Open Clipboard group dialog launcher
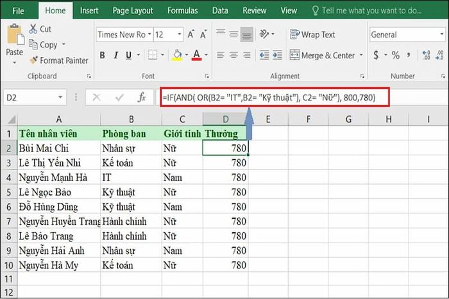The width and height of the screenshot is (449, 299). pos(89,76)
